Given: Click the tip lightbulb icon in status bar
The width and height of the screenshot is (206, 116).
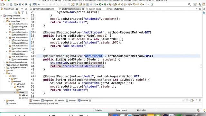Looking at the screenshot, I should click(x=204, y=111).
